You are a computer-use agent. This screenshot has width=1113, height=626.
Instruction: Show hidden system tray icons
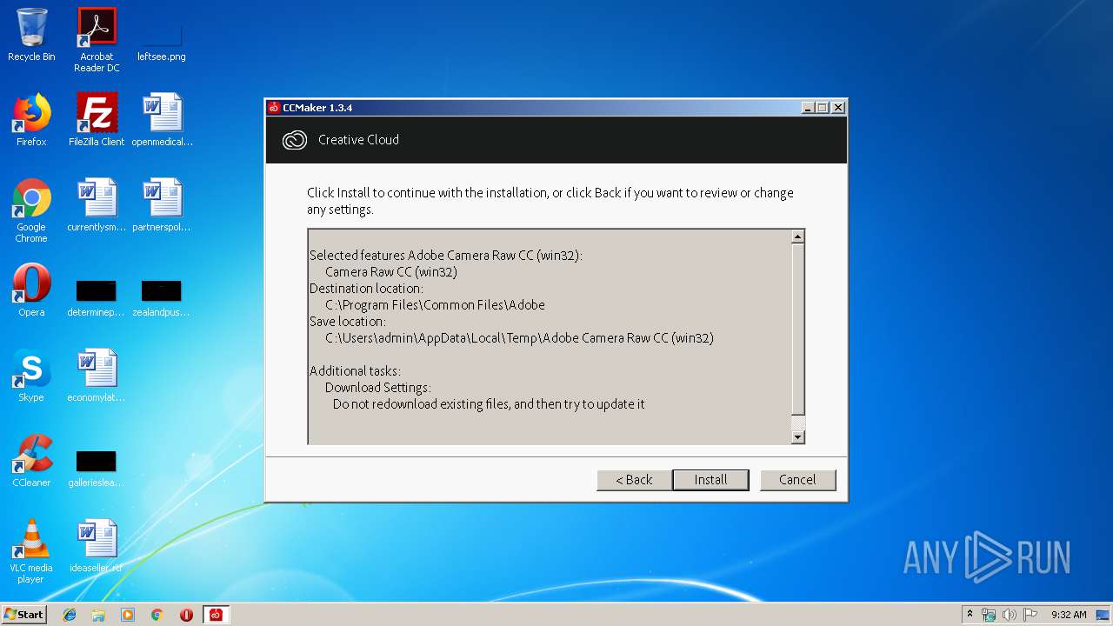[x=970, y=615]
